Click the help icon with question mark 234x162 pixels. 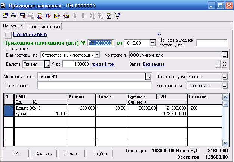point(109,16)
